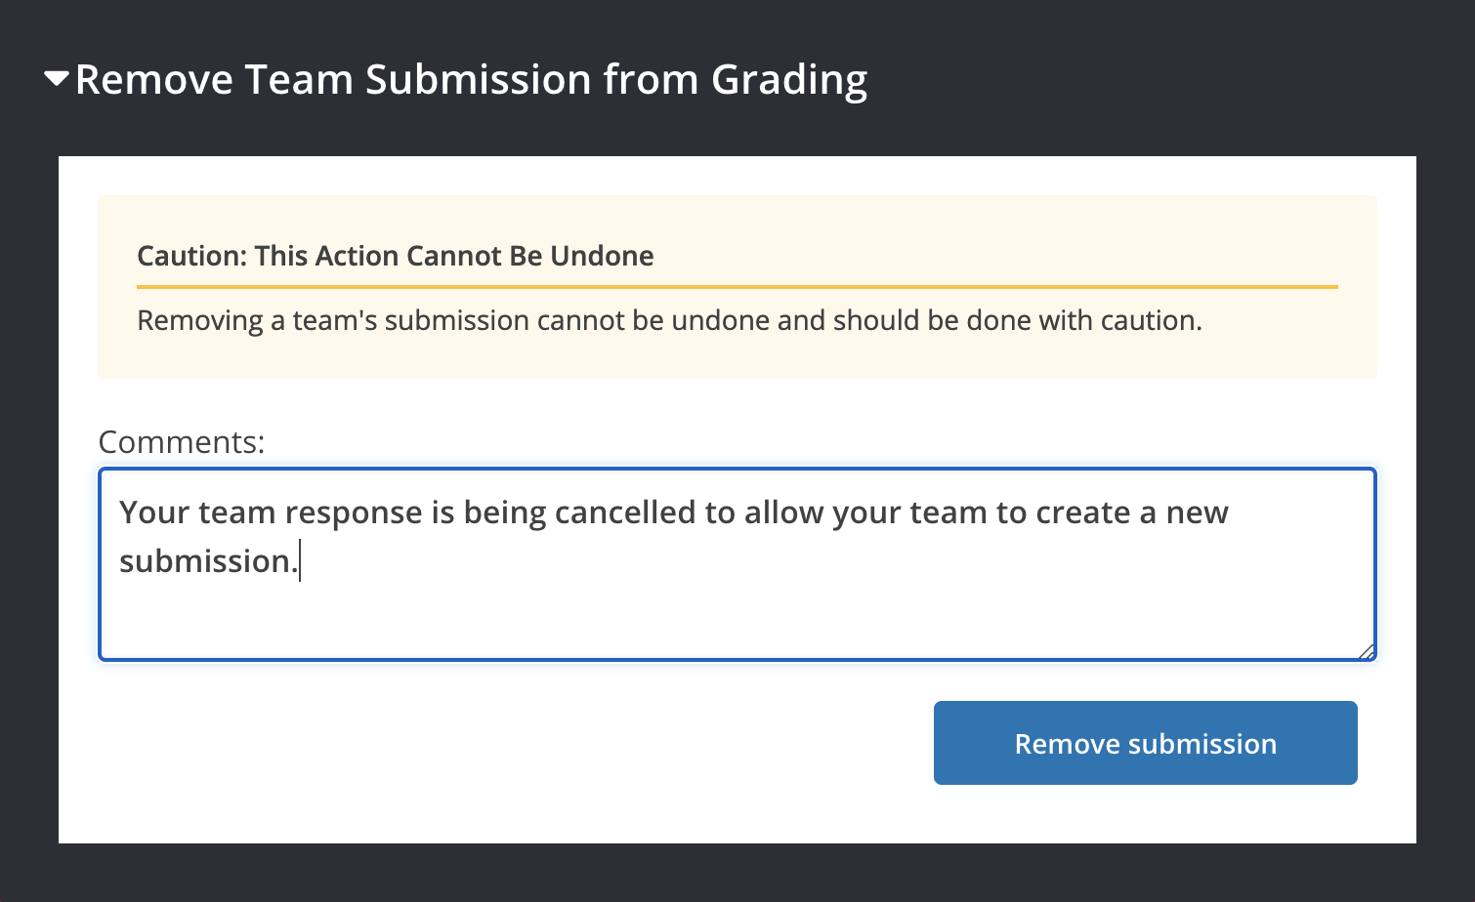Place cursor after submission. in the comment

(299, 561)
